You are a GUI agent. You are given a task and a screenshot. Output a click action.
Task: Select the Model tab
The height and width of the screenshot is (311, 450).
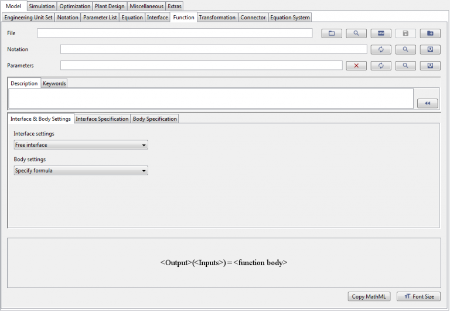(x=13, y=6)
